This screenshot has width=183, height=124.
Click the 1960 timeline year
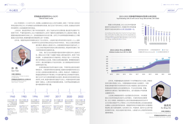coord(12,97)
